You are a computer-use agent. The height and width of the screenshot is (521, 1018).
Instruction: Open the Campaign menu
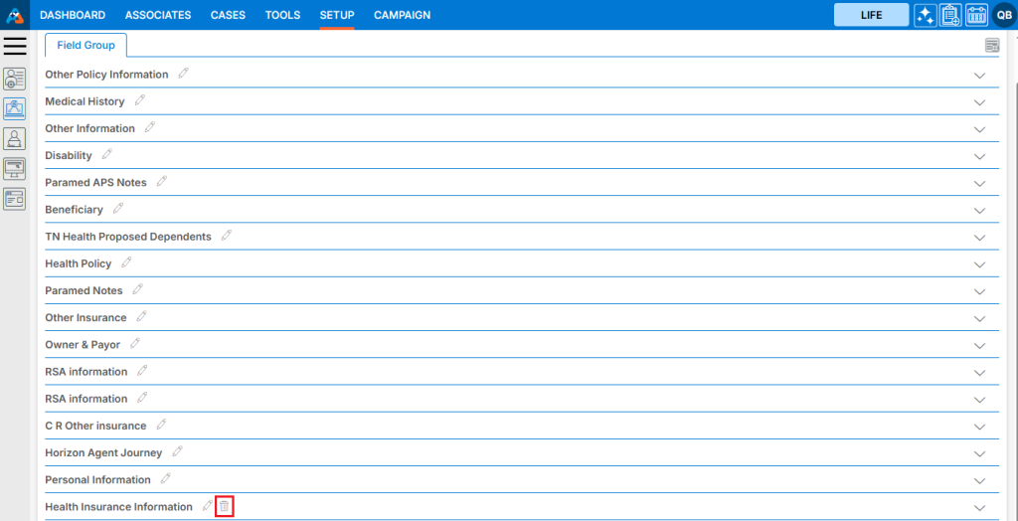(402, 15)
